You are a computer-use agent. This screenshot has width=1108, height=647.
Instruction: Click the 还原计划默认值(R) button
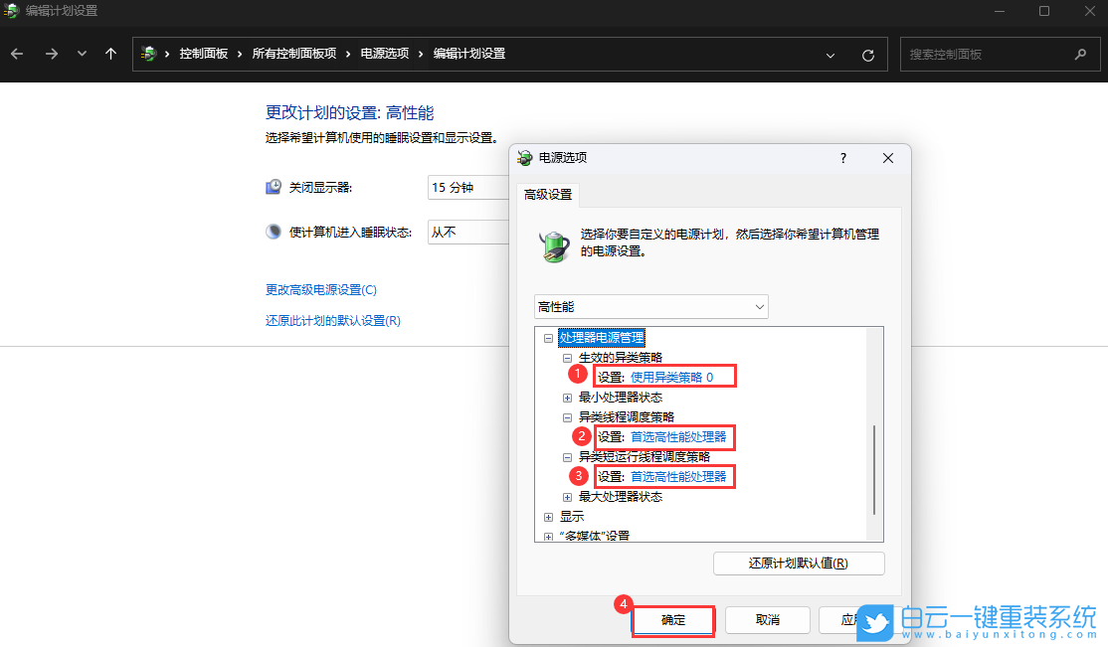pyautogui.click(x=798, y=563)
